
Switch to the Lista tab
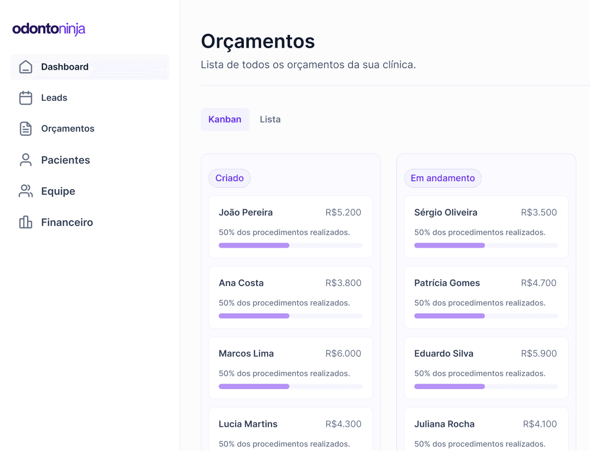pyautogui.click(x=270, y=119)
